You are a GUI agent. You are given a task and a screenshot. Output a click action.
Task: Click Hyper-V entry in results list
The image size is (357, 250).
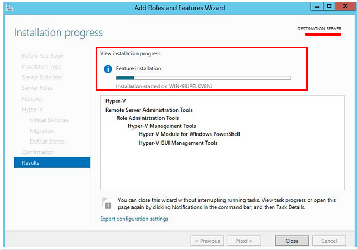click(x=115, y=101)
